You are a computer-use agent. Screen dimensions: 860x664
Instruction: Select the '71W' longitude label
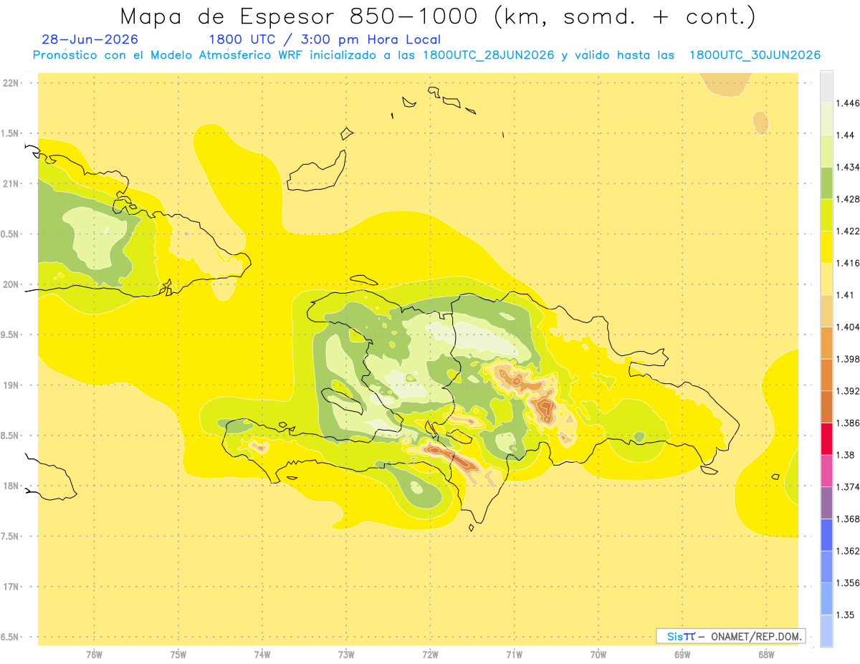514,655
